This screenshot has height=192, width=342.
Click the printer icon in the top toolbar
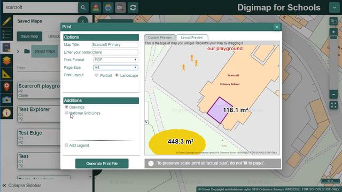[108, 7]
